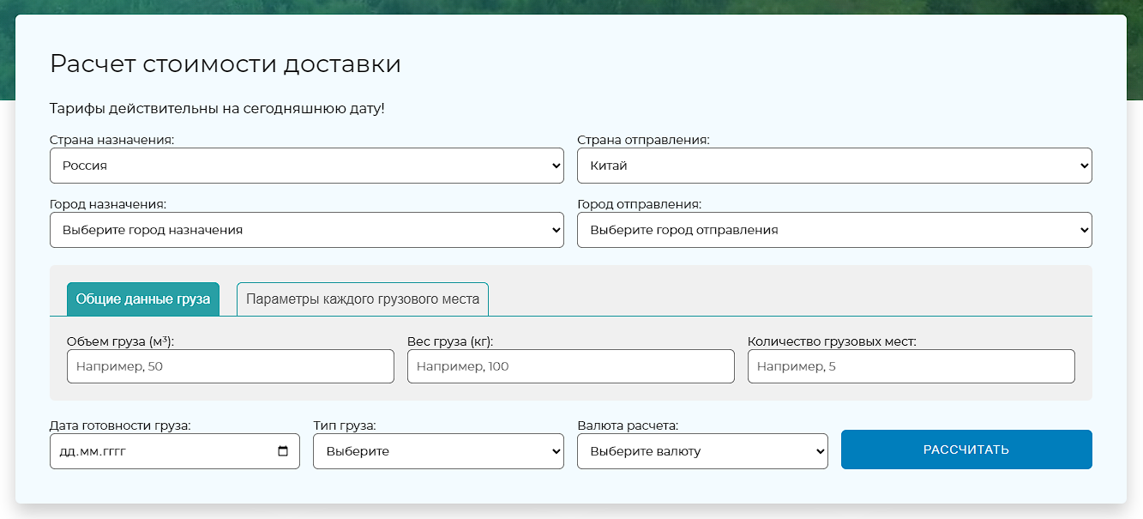Expand the 'Выберите валюту' currency dropdown
Screen dimensions: 1143x519
click(x=701, y=451)
